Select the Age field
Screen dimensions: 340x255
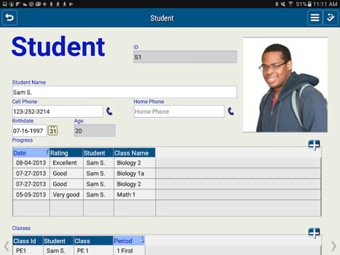coord(95,131)
